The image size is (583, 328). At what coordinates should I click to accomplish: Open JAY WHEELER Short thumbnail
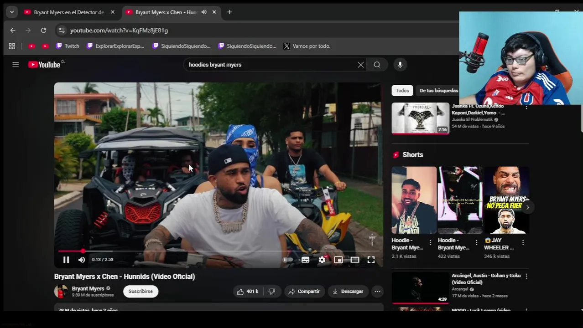tap(506, 200)
